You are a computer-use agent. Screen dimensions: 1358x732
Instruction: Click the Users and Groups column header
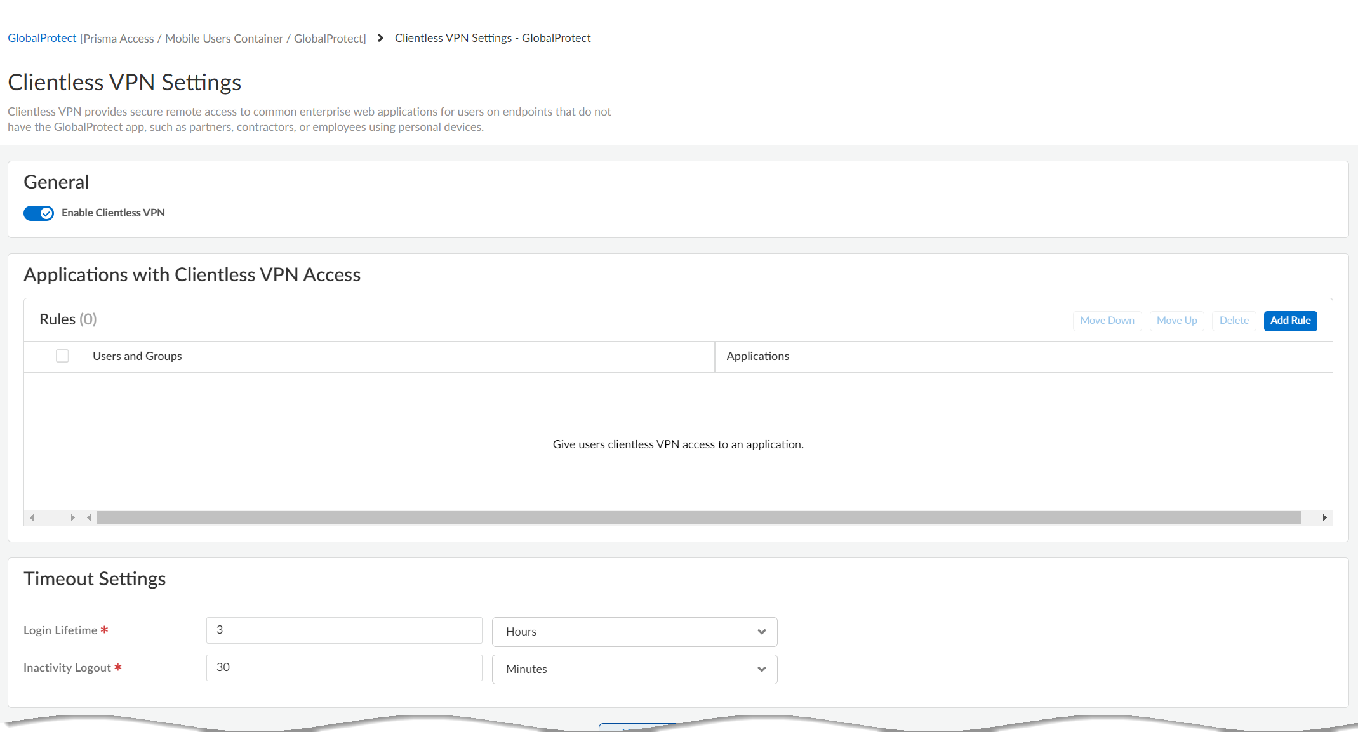(137, 356)
